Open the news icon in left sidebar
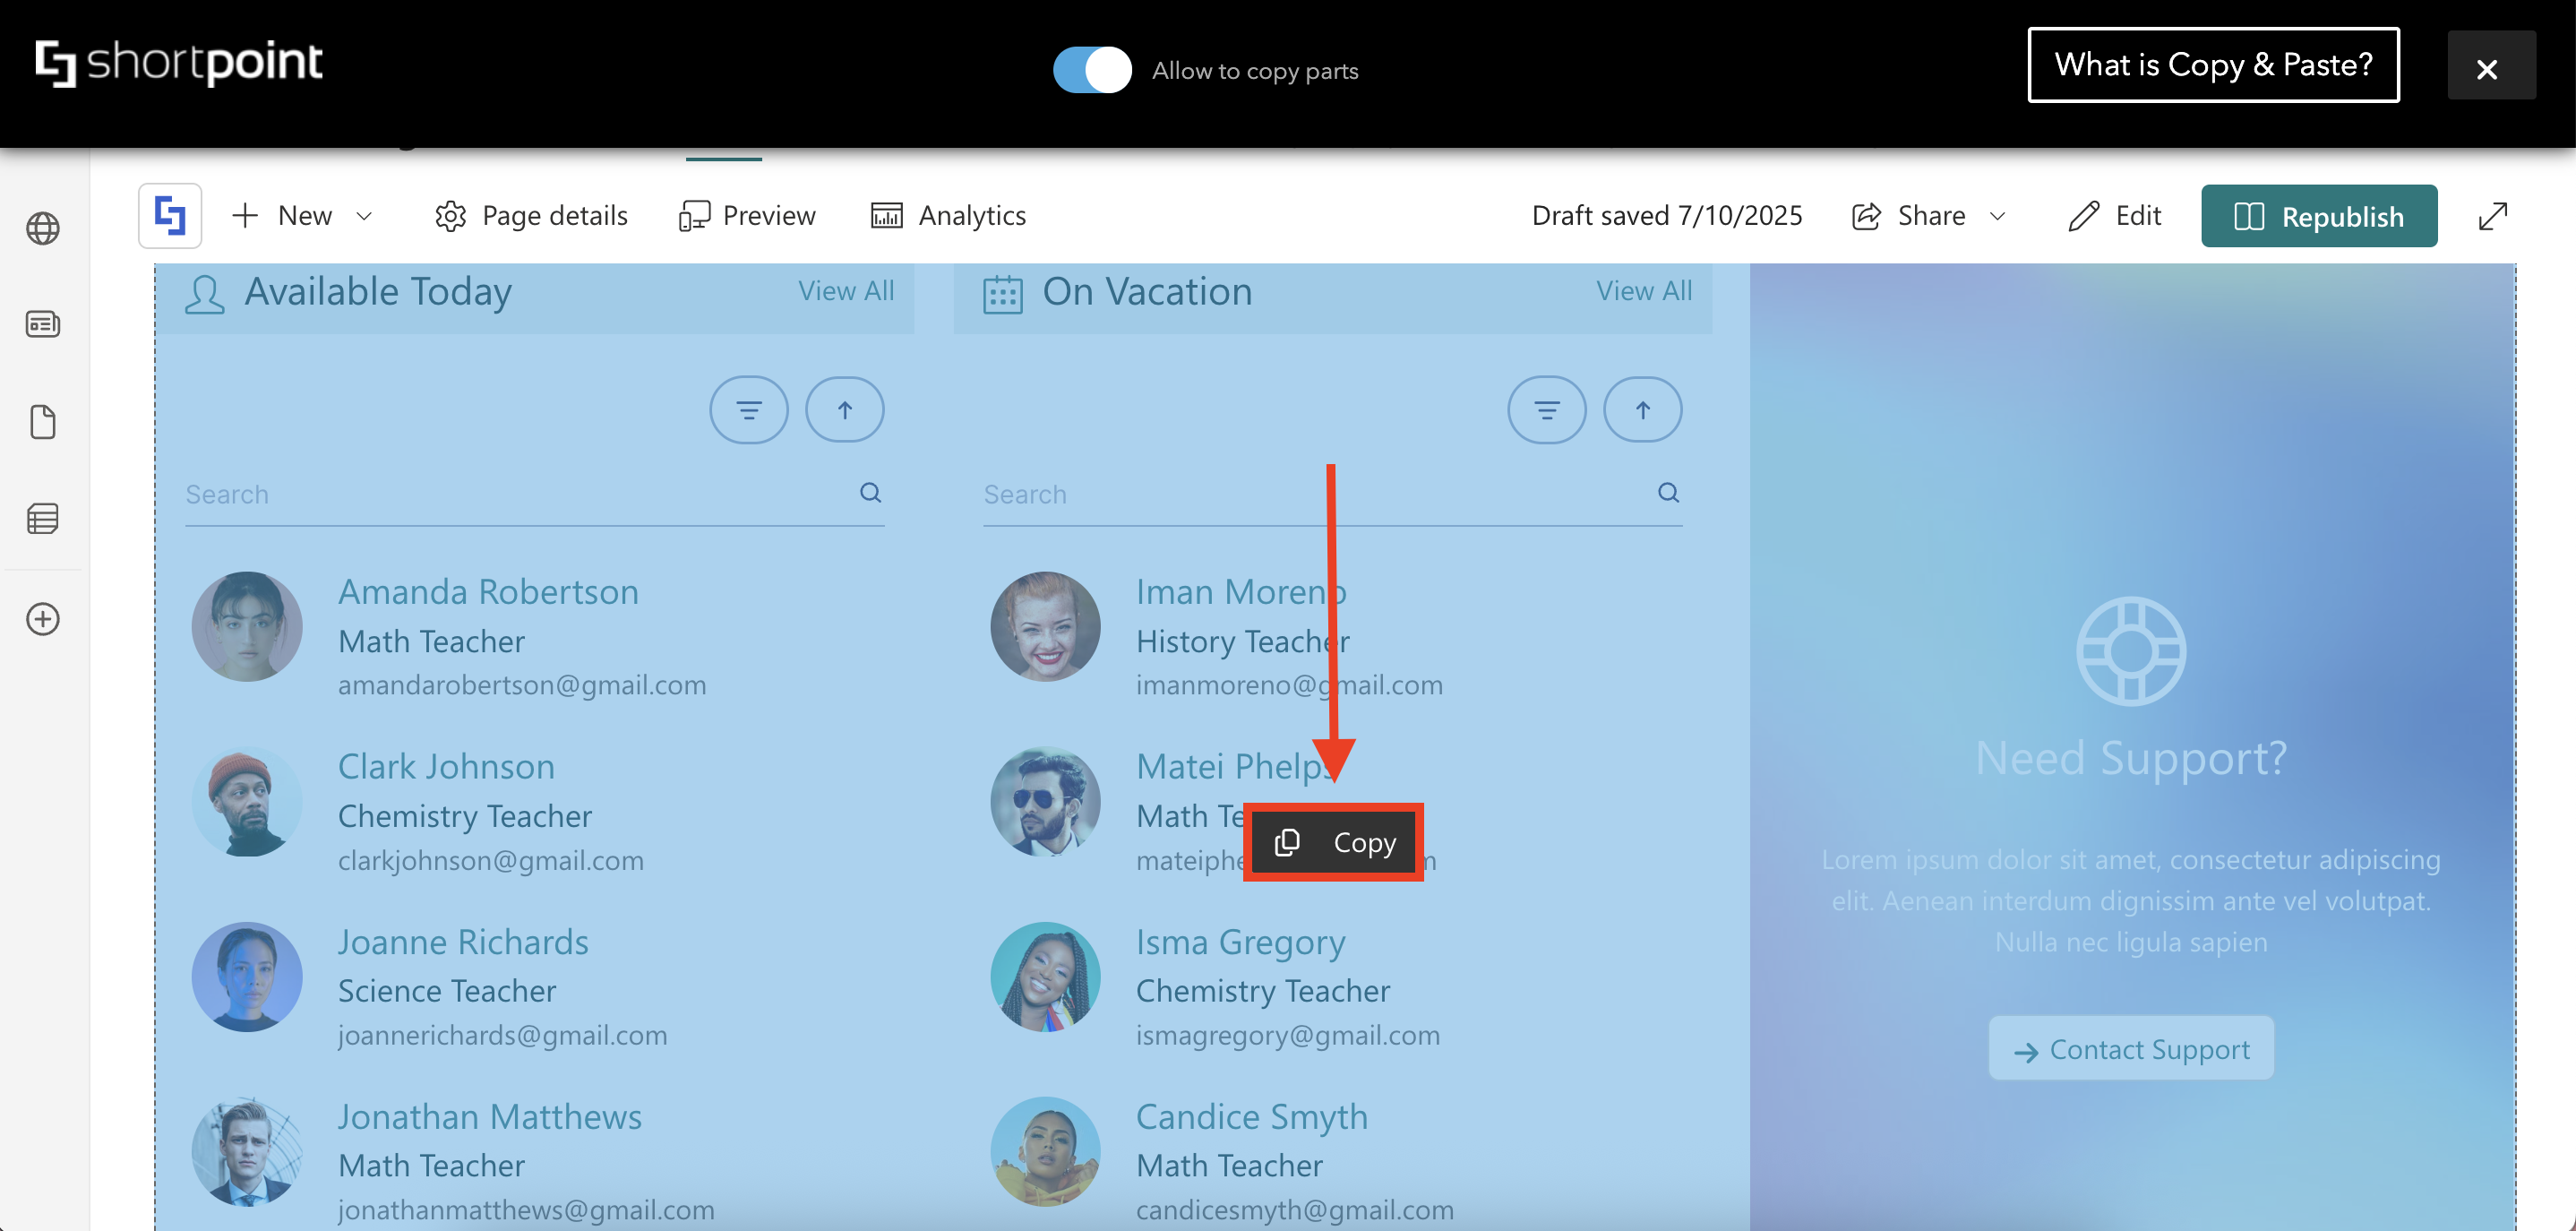The height and width of the screenshot is (1231, 2576). pos(43,324)
